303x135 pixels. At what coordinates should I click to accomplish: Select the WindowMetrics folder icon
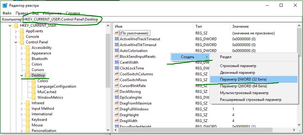click(x=33, y=97)
